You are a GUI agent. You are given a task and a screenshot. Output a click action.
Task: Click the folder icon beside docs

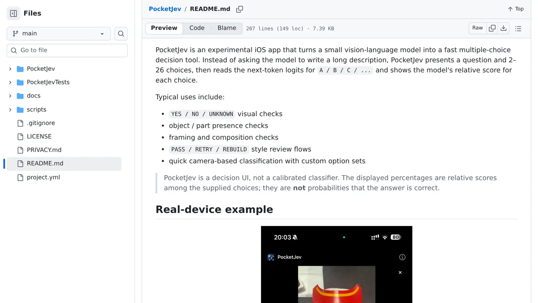[20, 96]
